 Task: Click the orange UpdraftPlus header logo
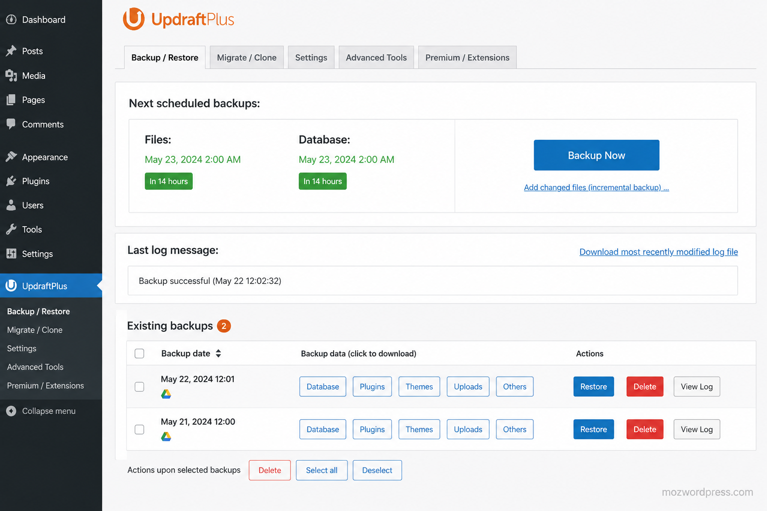(178, 19)
